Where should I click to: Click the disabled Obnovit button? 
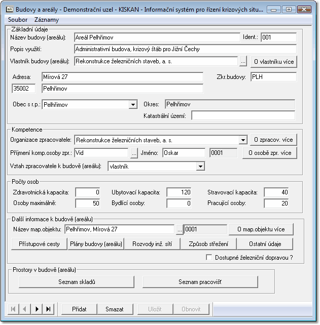click(191, 309)
